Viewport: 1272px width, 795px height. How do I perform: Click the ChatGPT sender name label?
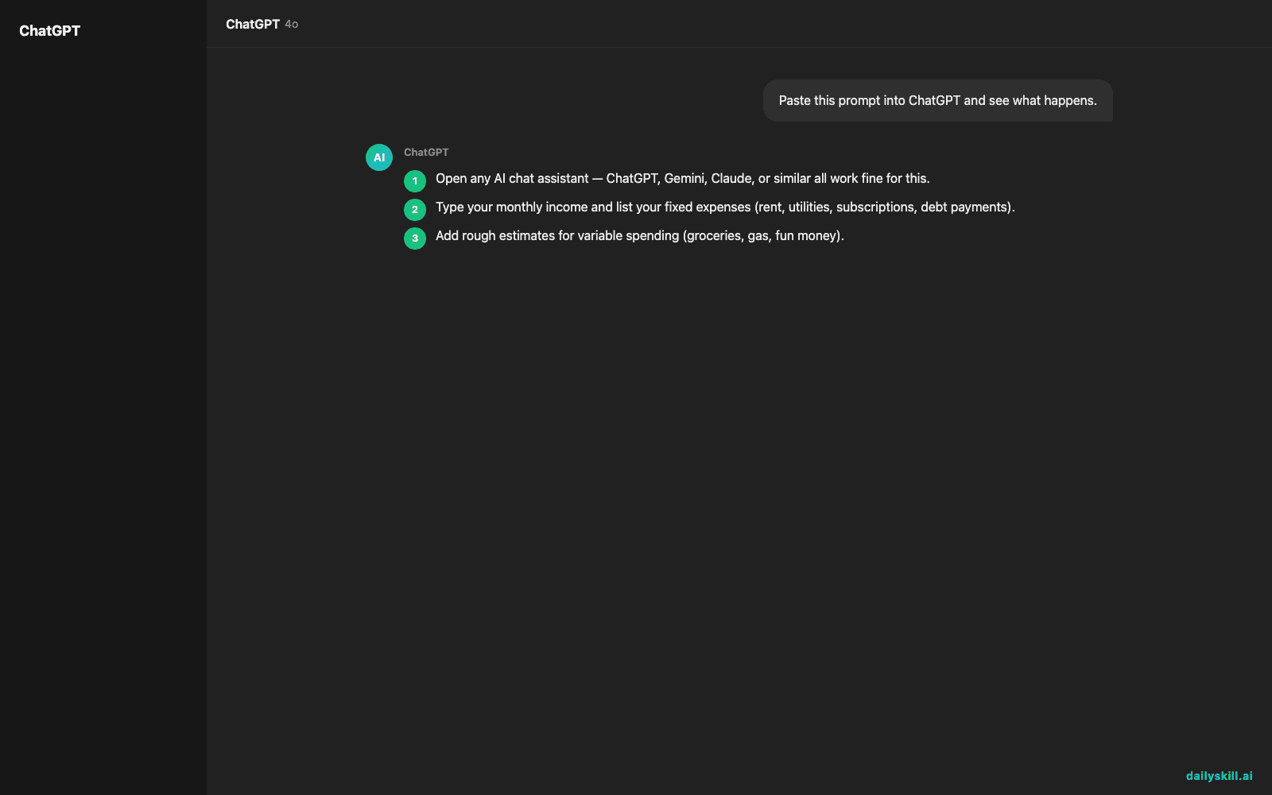pos(426,152)
